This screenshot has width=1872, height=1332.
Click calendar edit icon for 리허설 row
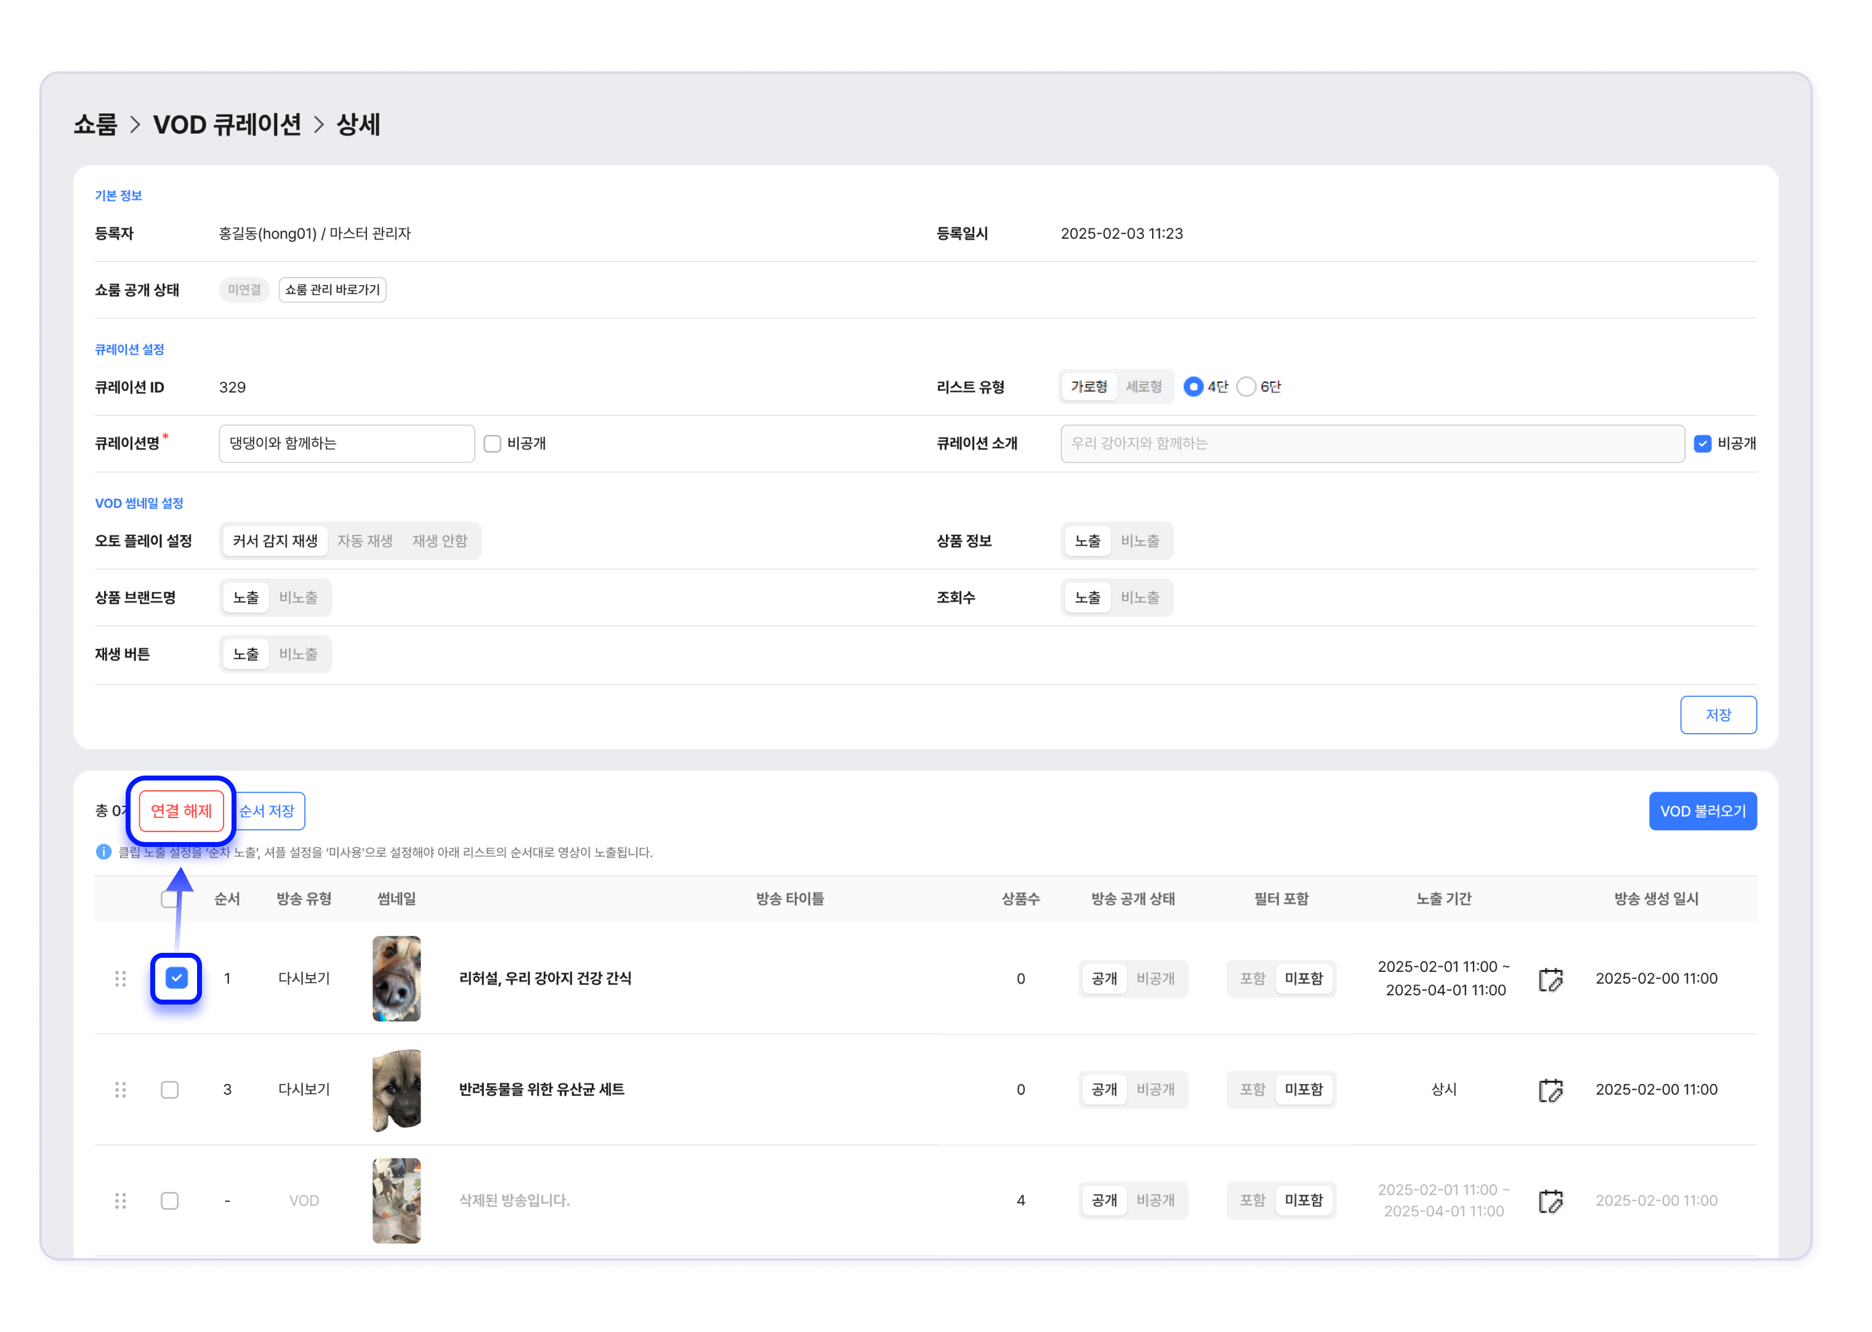coord(1549,979)
